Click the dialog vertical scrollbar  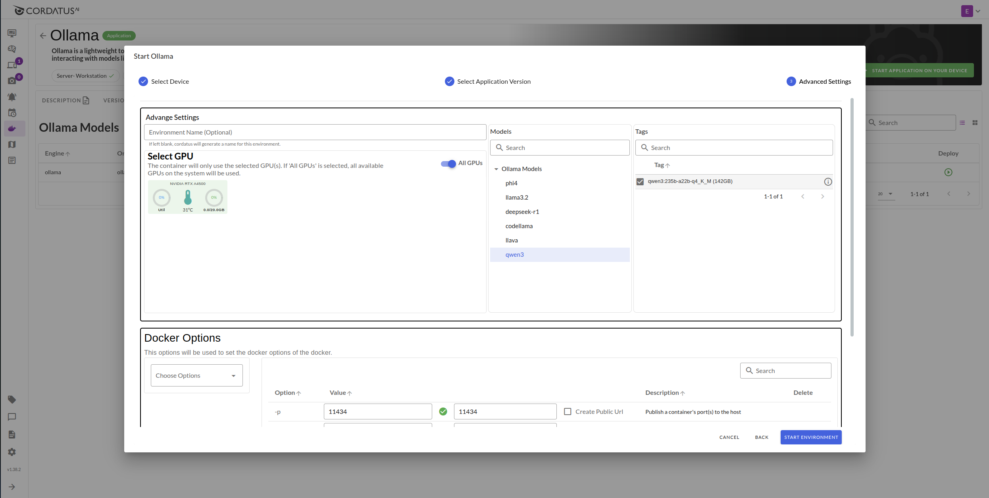852,217
